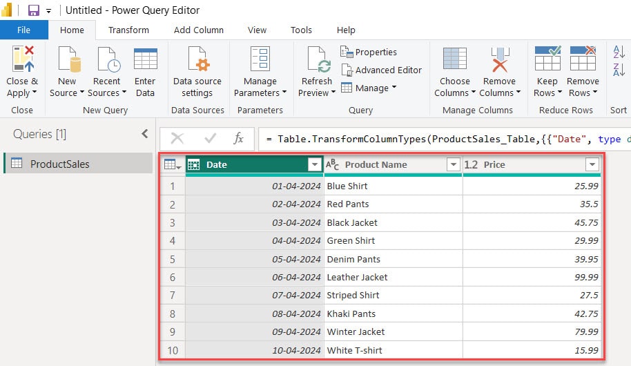Open the Help tab
Image resolution: width=631 pixels, height=366 pixels.
[346, 30]
